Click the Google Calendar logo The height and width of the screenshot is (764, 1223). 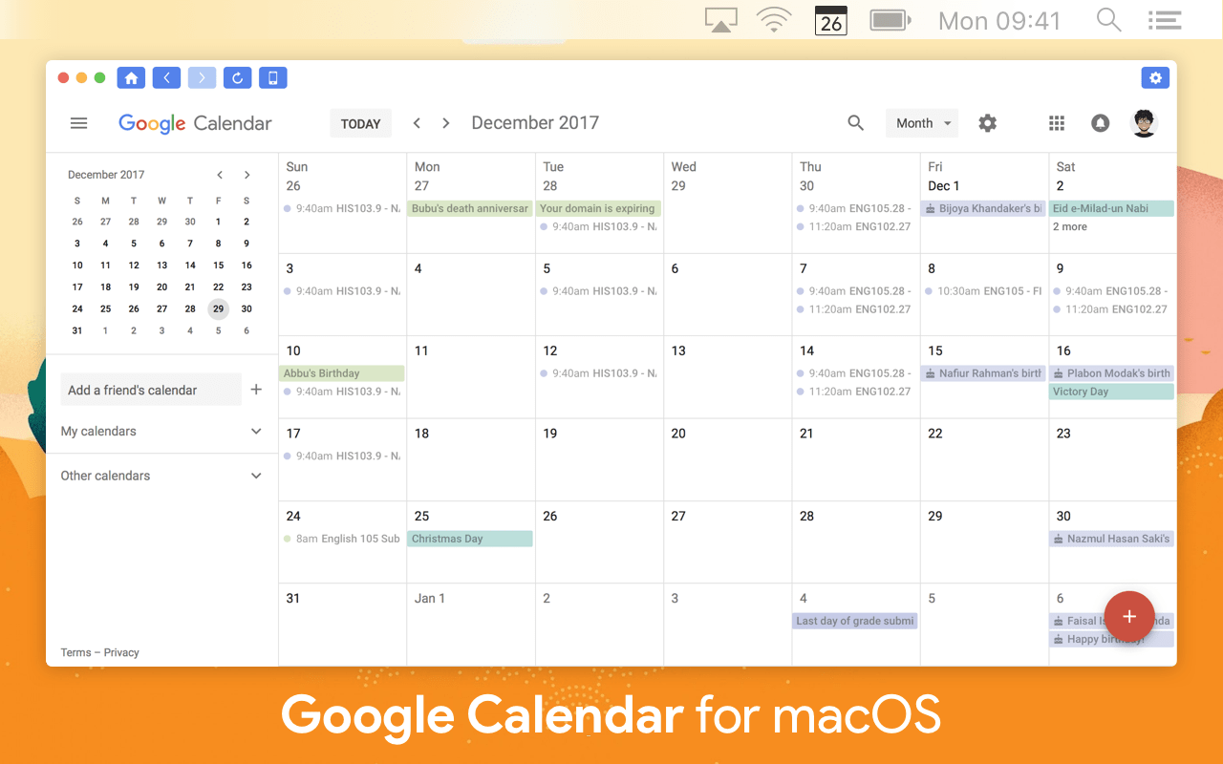[195, 123]
